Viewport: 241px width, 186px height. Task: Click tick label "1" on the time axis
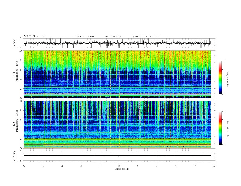pyautogui.click(x=43, y=166)
